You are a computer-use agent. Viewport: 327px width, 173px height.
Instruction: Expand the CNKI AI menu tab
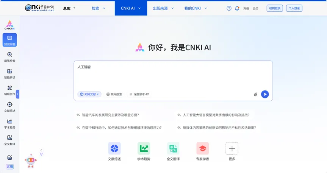coord(131,8)
